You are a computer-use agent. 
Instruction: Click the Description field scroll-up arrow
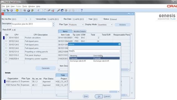coord(53,23)
